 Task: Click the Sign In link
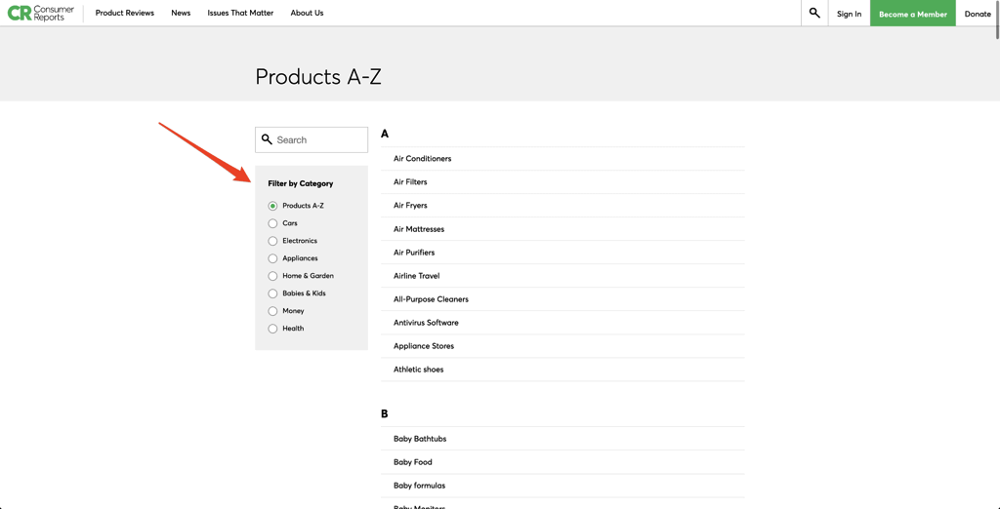[849, 14]
